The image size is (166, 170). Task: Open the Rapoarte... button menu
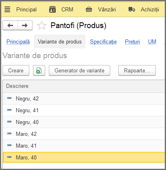[137, 70]
